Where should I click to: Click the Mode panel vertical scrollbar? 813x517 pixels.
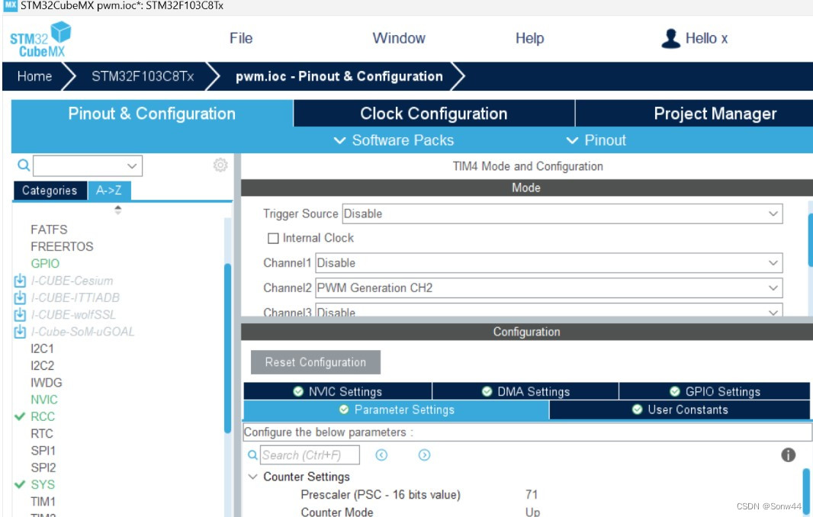pyautogui.click(x=811, y=239)
